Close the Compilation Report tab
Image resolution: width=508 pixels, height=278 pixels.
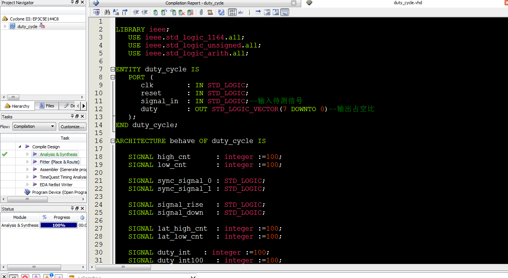(293, 3)
